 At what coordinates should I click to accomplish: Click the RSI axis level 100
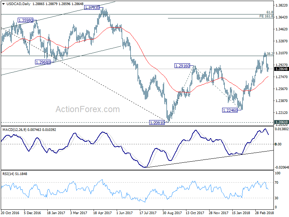tap(277, 173)
